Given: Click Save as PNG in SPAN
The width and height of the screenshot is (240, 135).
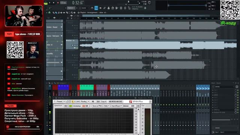Looking at the screenshot, I should [97, 106].
